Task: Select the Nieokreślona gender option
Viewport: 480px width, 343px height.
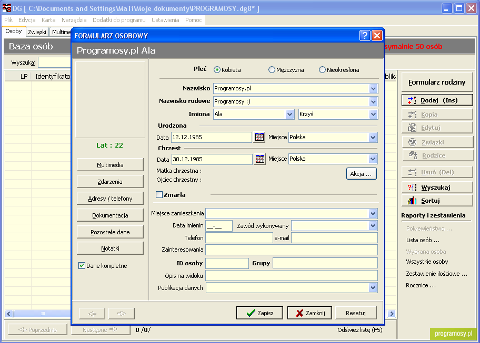Action: coord(322,70)
